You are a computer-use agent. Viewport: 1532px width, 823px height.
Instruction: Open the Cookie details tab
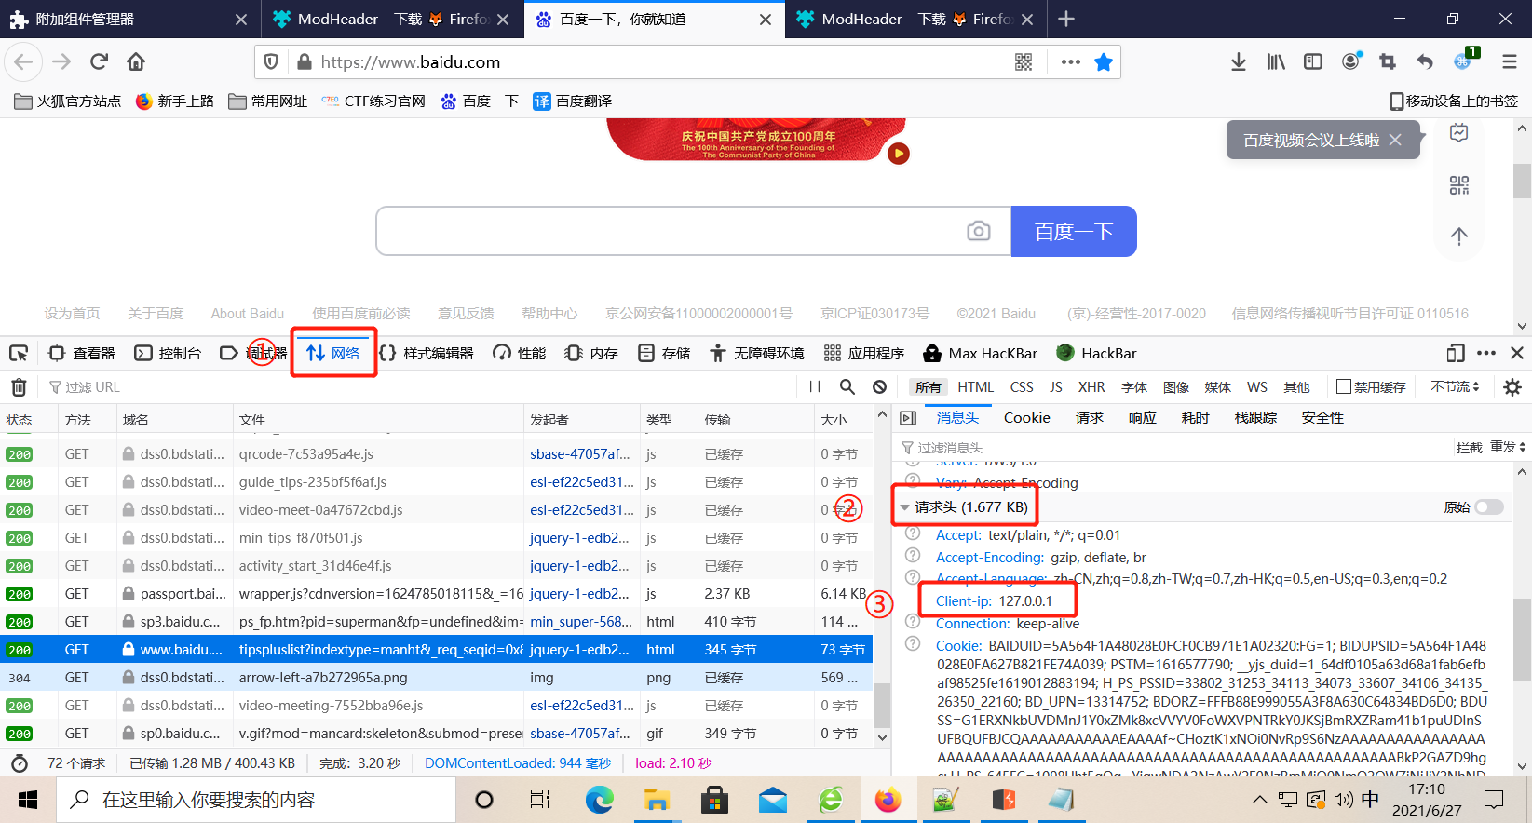coord(1027,418)
